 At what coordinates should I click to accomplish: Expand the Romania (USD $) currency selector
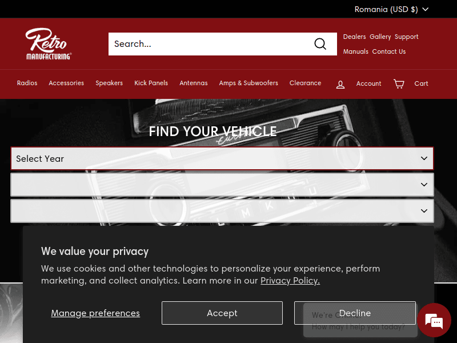(x=391, y=9)
